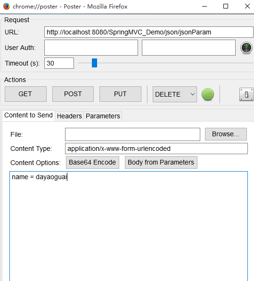The height and width of the screenshot is (281, 254).
Task: Maximize the Poster window
Action: tap(226, 7)
